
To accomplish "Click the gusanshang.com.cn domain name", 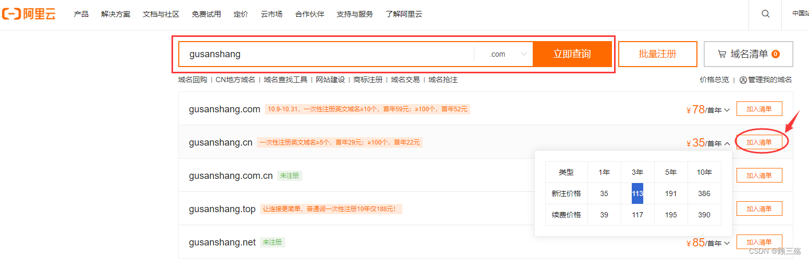I will [x=230, y=176].
